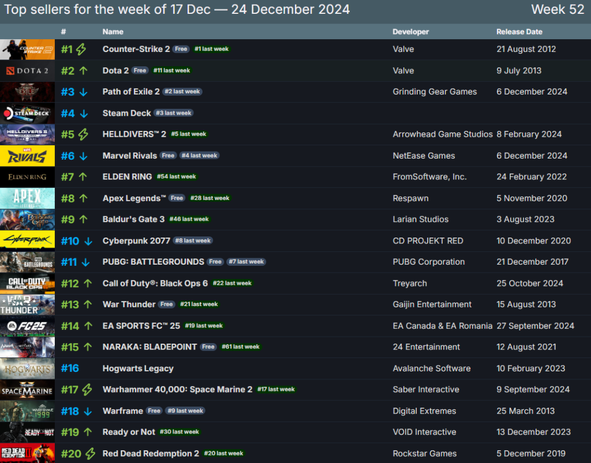Screen dimensions: 591x463
Task: Click the '#54 last week' badge for Elden Ring
Action: (x=176, y=177)
